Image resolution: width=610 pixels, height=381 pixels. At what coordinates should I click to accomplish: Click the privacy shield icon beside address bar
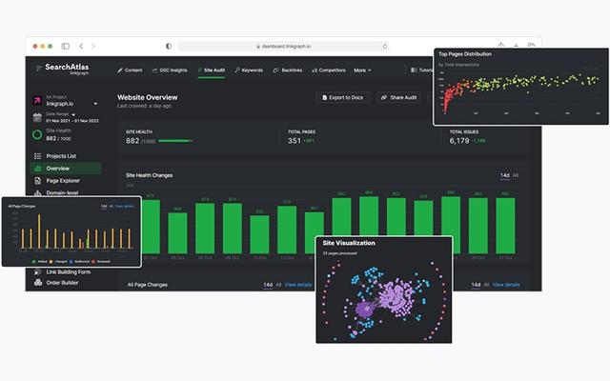169,46
